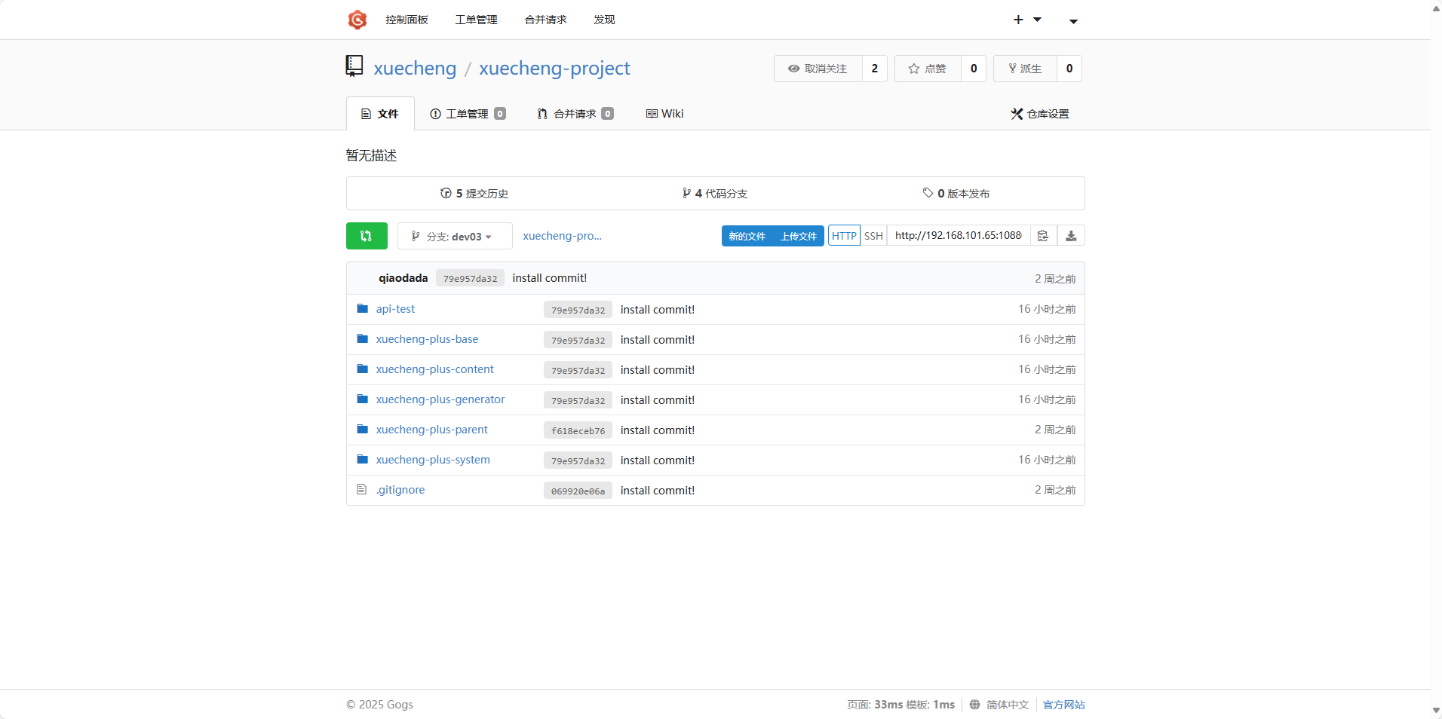The height and width of the screenshot is (719, 1442).
Task: Click folder icon beside xuecheng-plus-parent
Action: (x=363, y=430)
